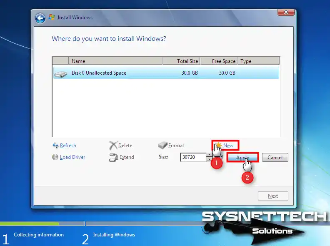Click the Name column header
The height and width of the screenshot is (246, 330).
(115, 61)
